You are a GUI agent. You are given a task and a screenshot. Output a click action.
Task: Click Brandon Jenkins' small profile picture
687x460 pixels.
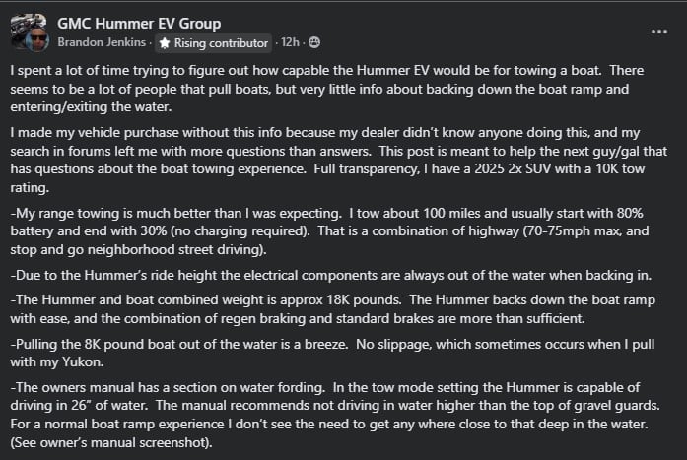(37, 39)
